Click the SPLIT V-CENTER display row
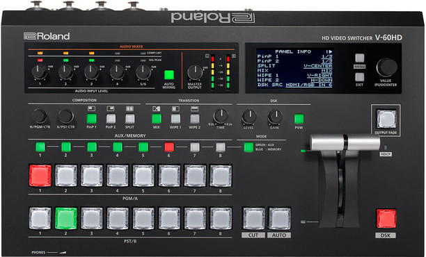426x257 pixels. click(x=294, y=65)
